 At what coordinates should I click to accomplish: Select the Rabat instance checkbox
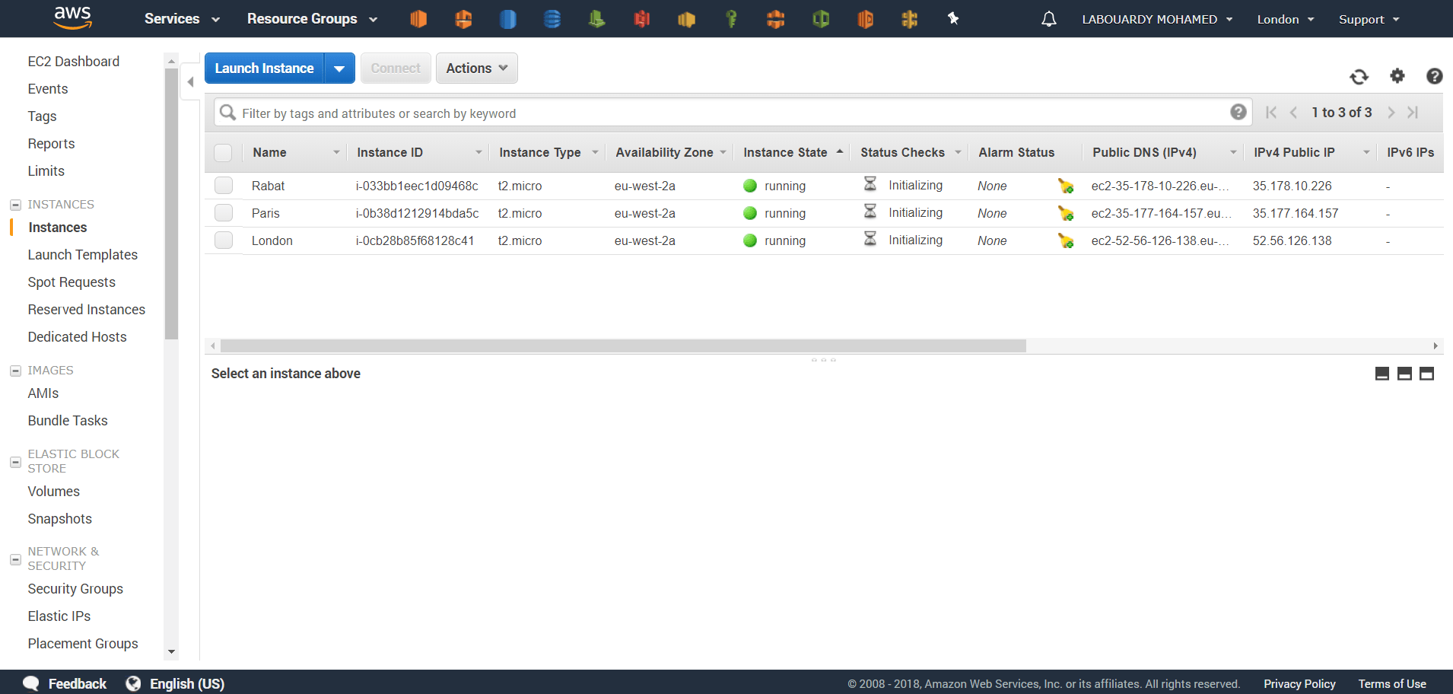(x=223, y=186)
